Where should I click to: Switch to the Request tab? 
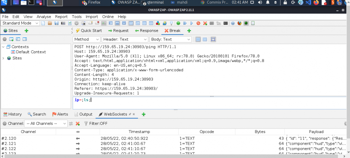118,30
